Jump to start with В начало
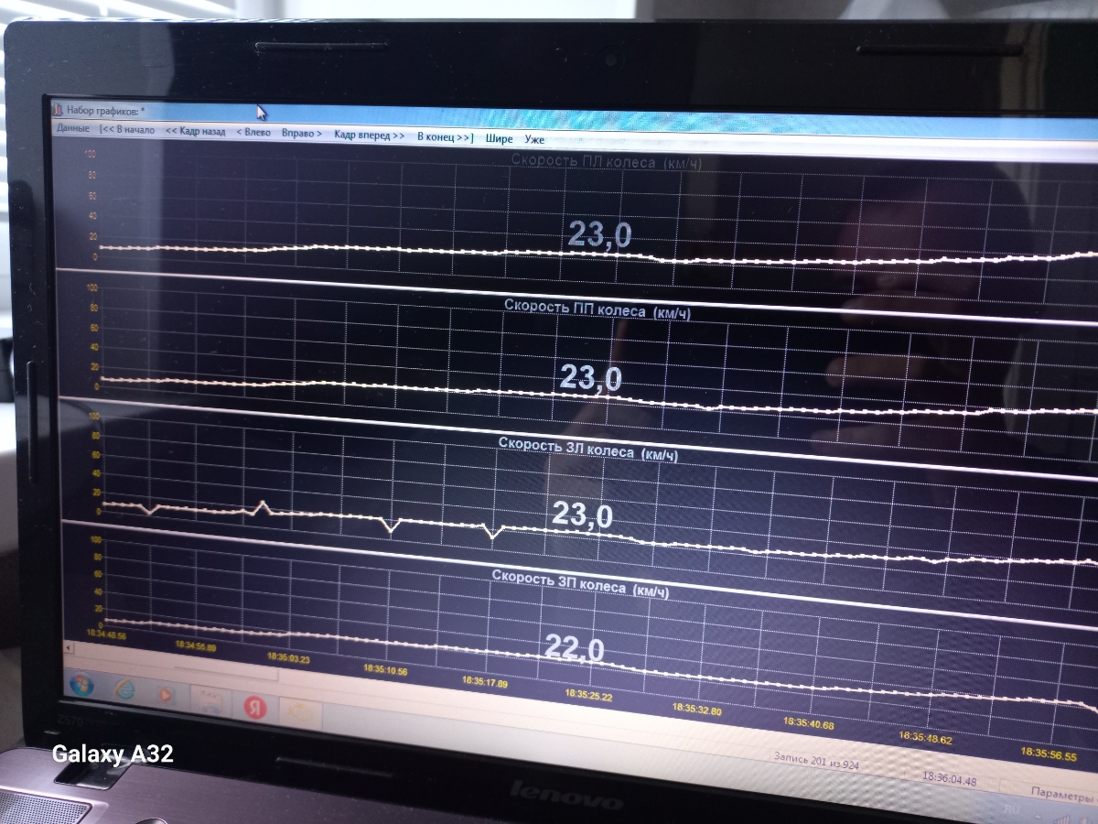1098x824 pixels. tap(127, 130)
